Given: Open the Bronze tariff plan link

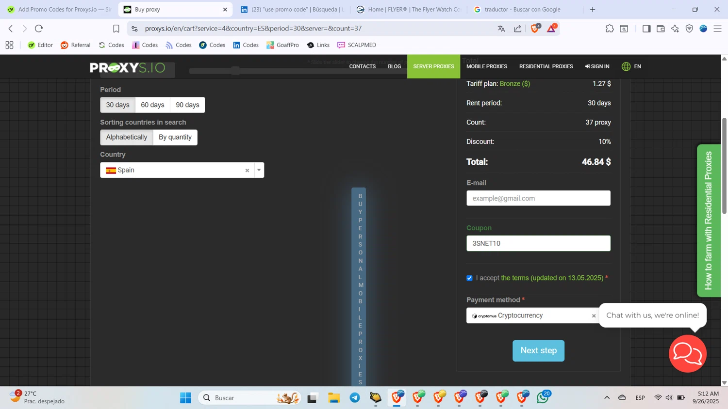Looking at the screenshot, I should pyautogui.click(x=515, y=84).
